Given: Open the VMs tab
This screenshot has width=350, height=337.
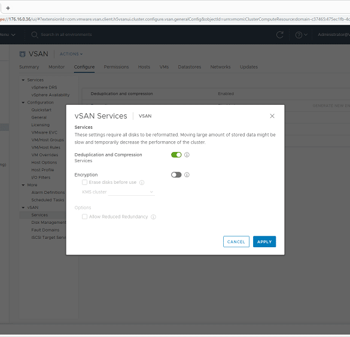Looking at the screenshot, I should 164,67.
